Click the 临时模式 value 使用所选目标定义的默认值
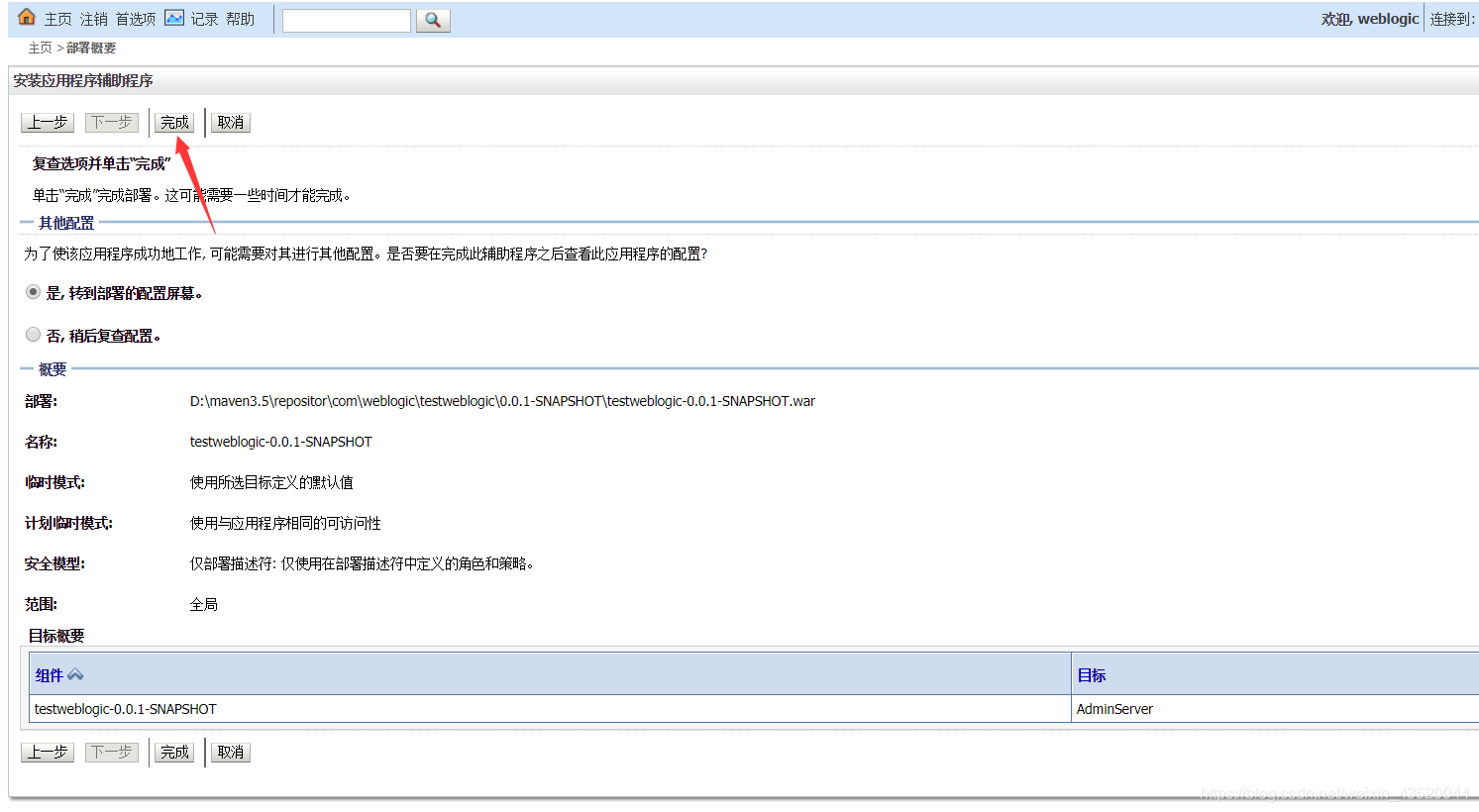Viewport: 1479px width, 812px height. click(x=271, y=482)
